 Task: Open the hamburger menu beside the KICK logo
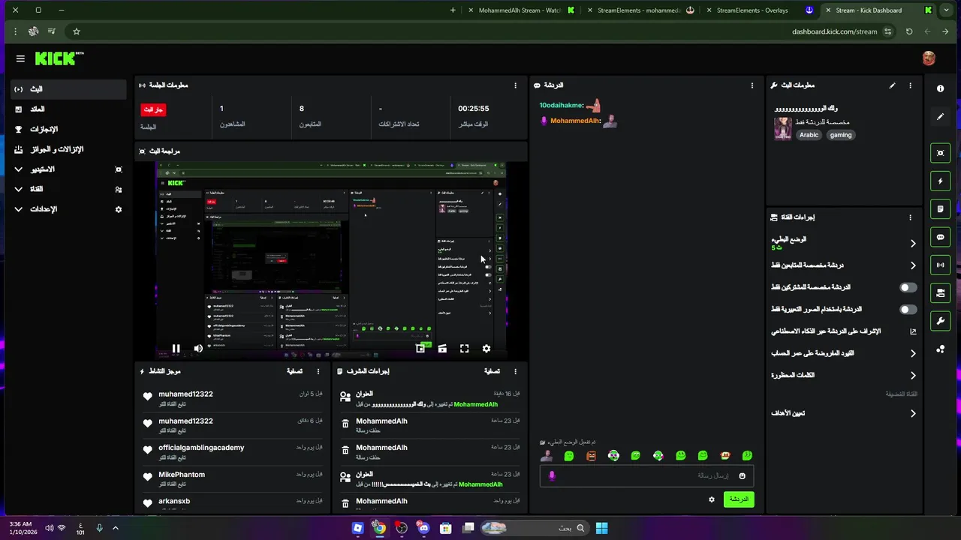click(20, 58)
